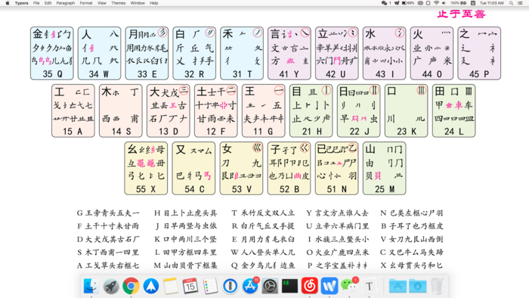The width and height of the screenshot is (529, 298).
Task: Open the Applications folder in Dock
Action: point(398,286)
